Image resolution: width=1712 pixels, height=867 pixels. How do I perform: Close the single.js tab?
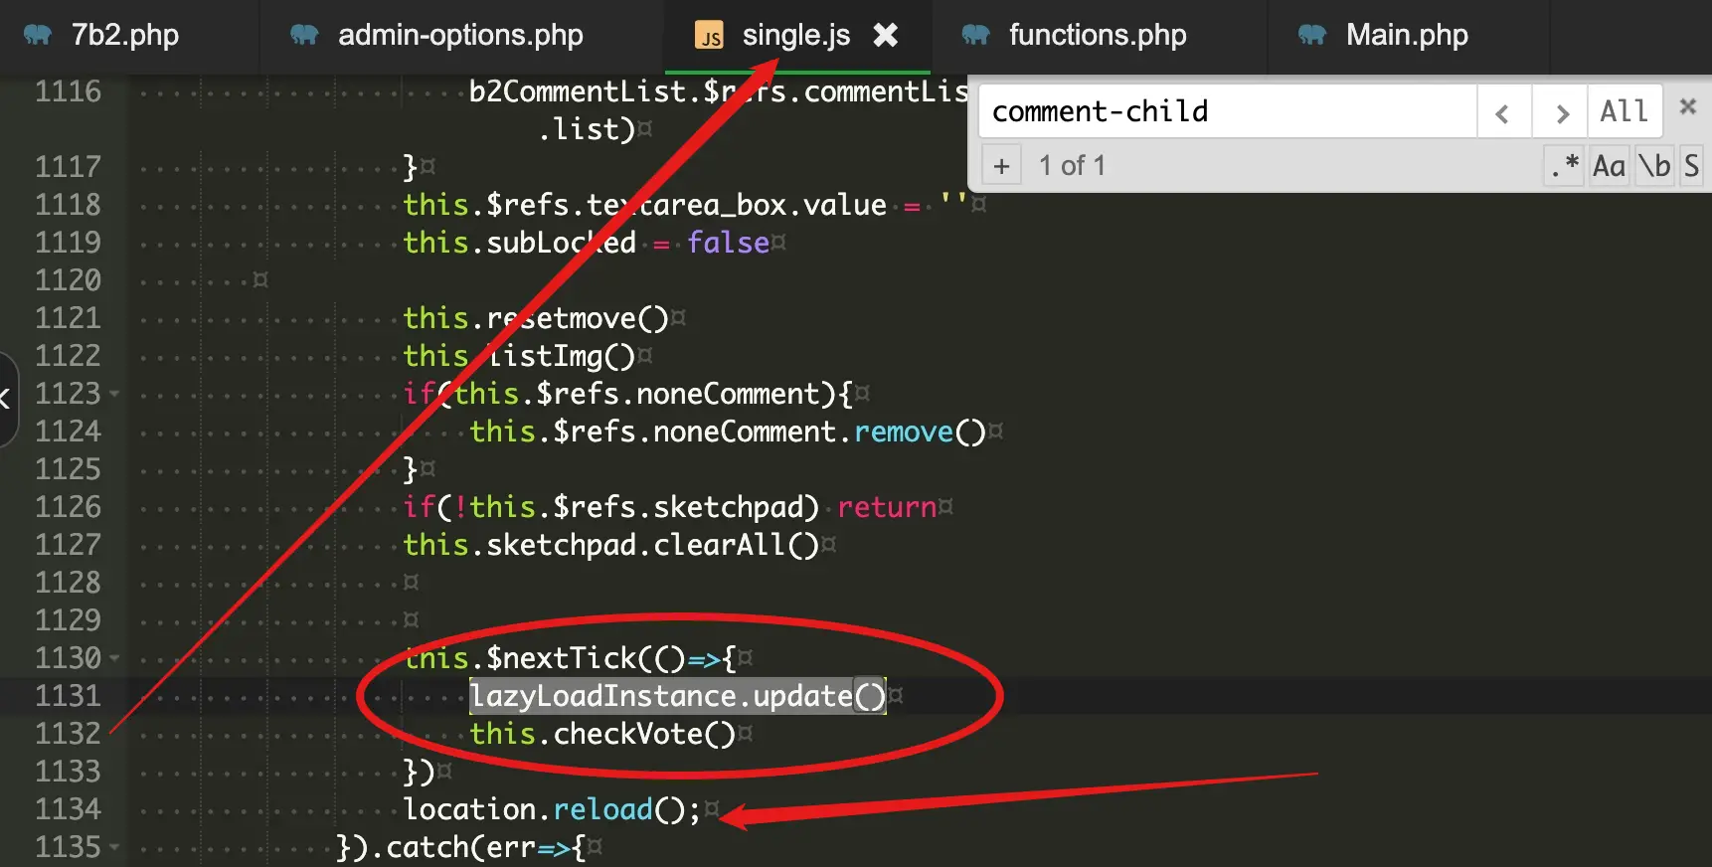(885, 36)
